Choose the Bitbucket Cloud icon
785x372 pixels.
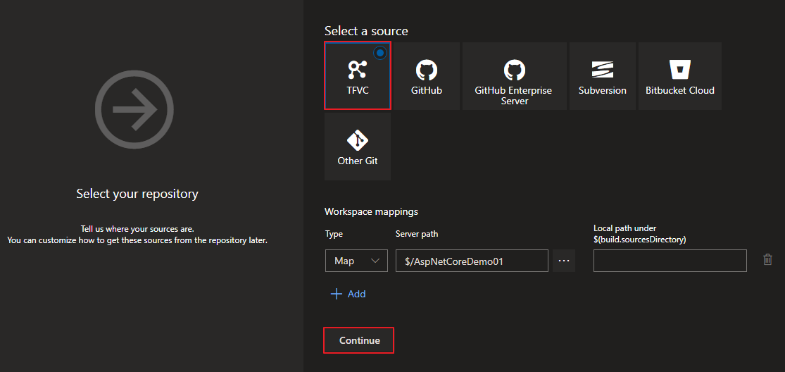pyautogui.click(x=679, y=69)
